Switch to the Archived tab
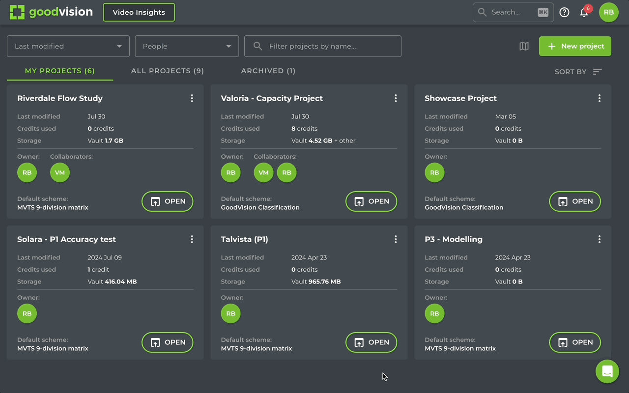629x393 pixels. (x=268, y=71)
